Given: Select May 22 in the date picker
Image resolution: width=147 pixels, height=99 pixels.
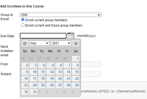Looking at the screenshot, I should pyautogui.click(x=76, y=79).
